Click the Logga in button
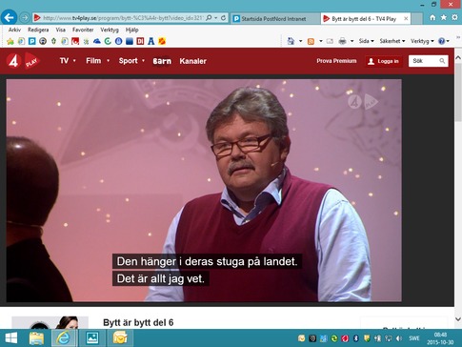Viewport: 462px width, 347px height. 384,61
